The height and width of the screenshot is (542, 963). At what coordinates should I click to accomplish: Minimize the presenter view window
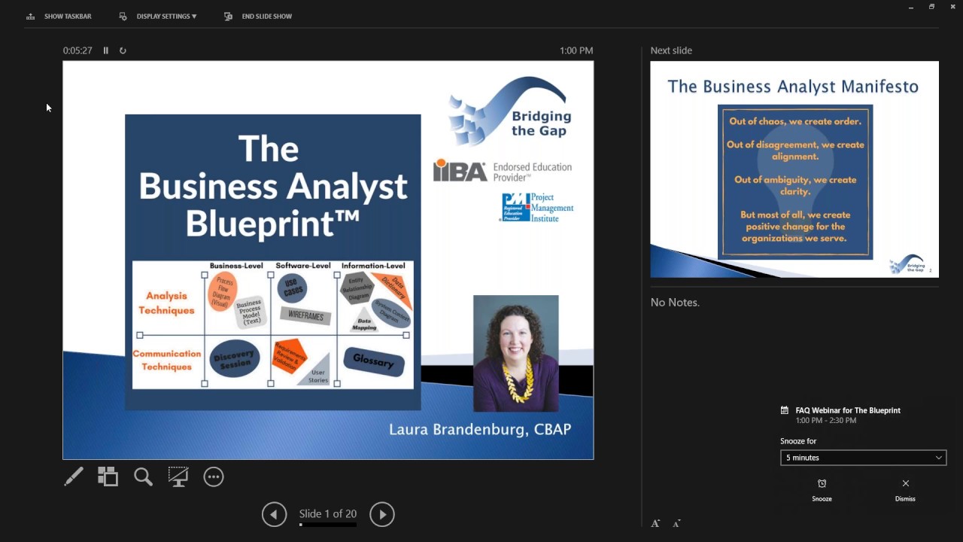[911, 7]
